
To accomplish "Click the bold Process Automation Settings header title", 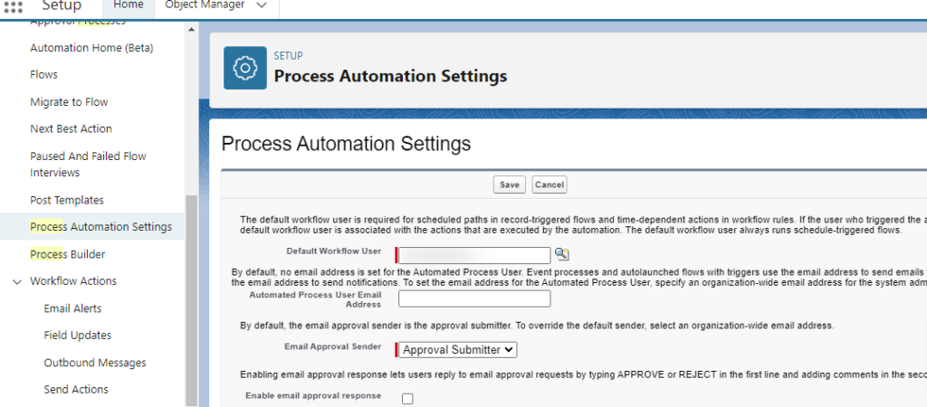I will pyautogui.click(x=390, y=76).
